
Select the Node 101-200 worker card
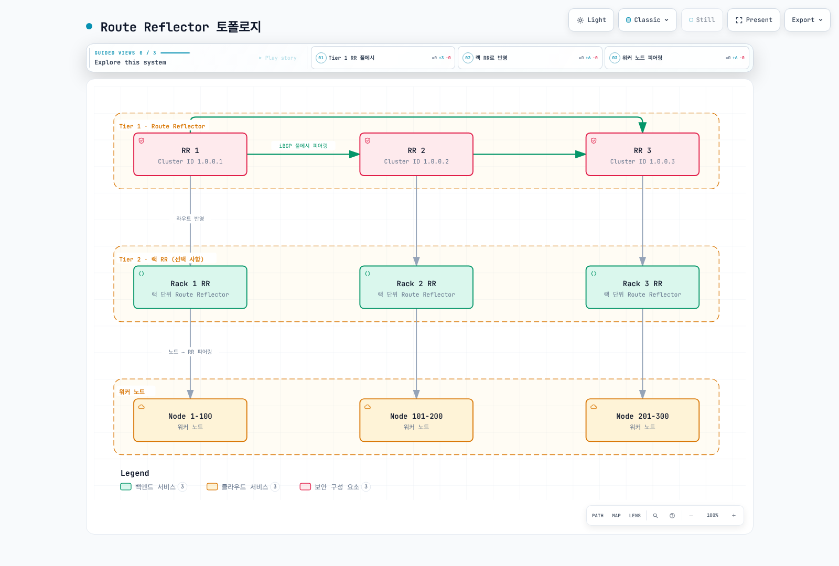[x=416, y=420]
